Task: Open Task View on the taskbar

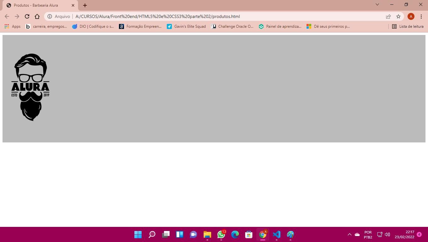Action: click(166, 234)
